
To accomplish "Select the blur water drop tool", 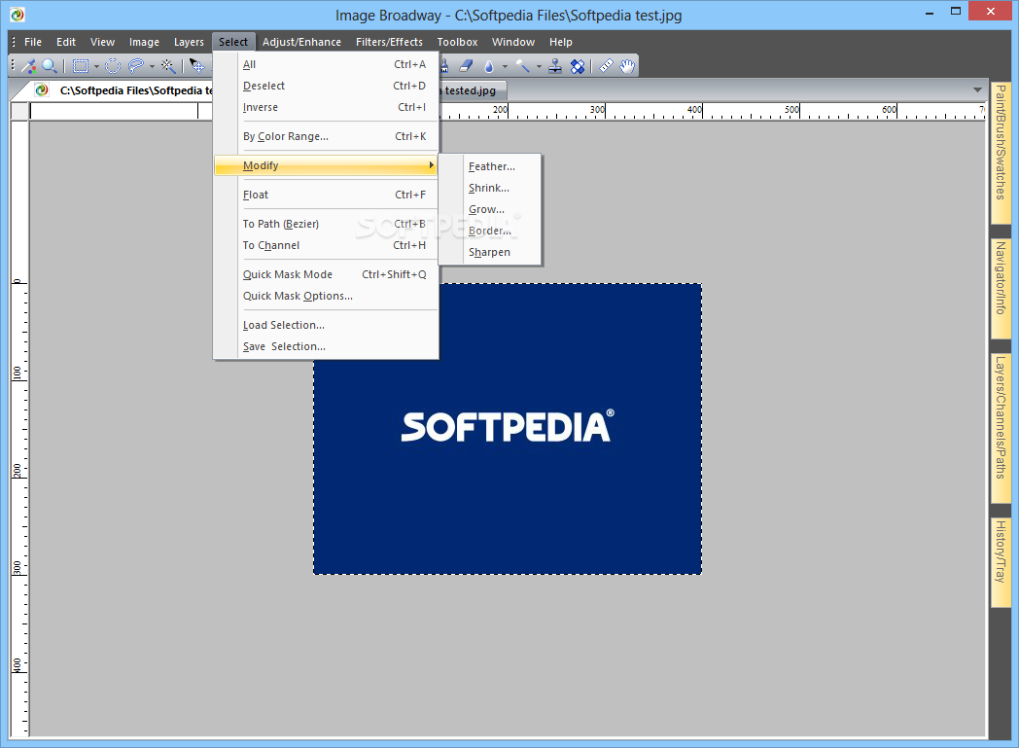I will point(489,65).
